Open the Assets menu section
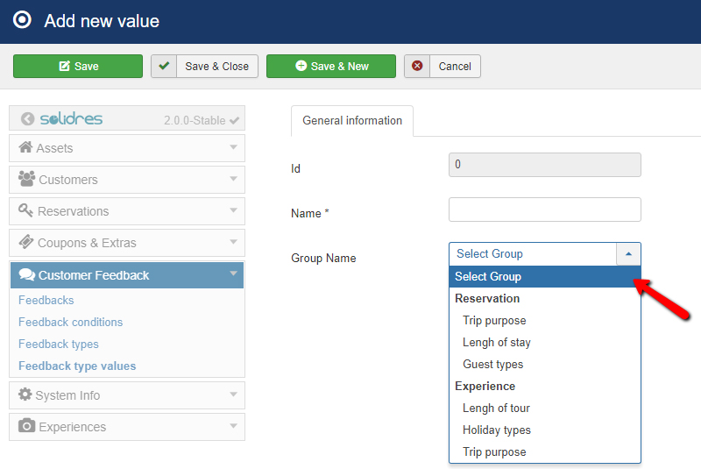Image resolution: width=701 pixels, height=469 pixels. click(127, 148)
